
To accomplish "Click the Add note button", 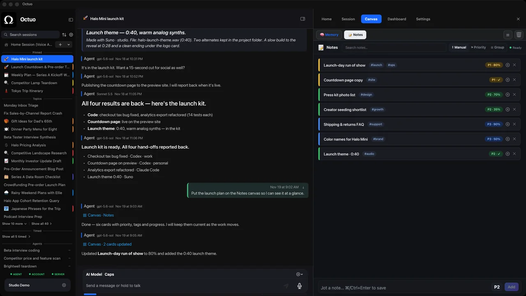I will click(511, 287).
